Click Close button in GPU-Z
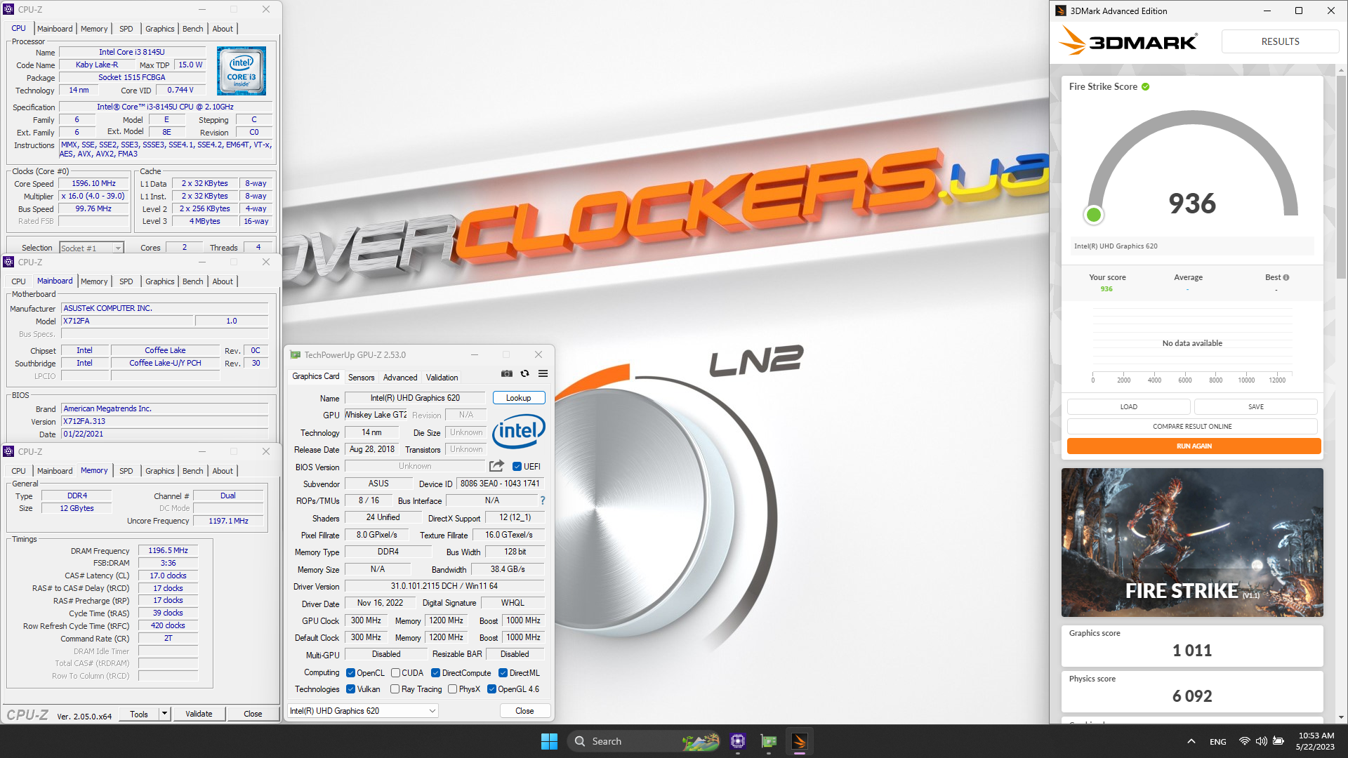The height and width of the screenshot is (758, 1348). click(x=524, y=711)
